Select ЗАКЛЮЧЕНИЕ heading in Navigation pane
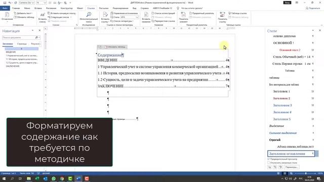Viewport: 324px width, 182px height. (x=13, y=66)
